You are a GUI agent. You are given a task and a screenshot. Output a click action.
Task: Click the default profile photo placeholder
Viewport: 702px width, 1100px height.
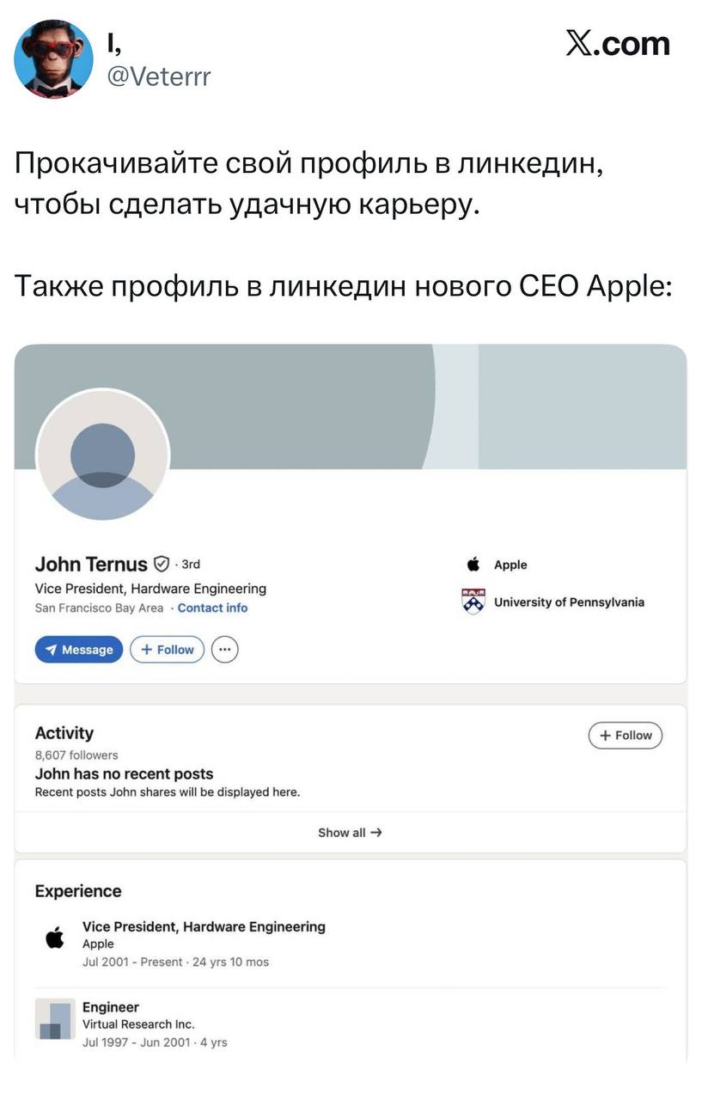[102, 455]
